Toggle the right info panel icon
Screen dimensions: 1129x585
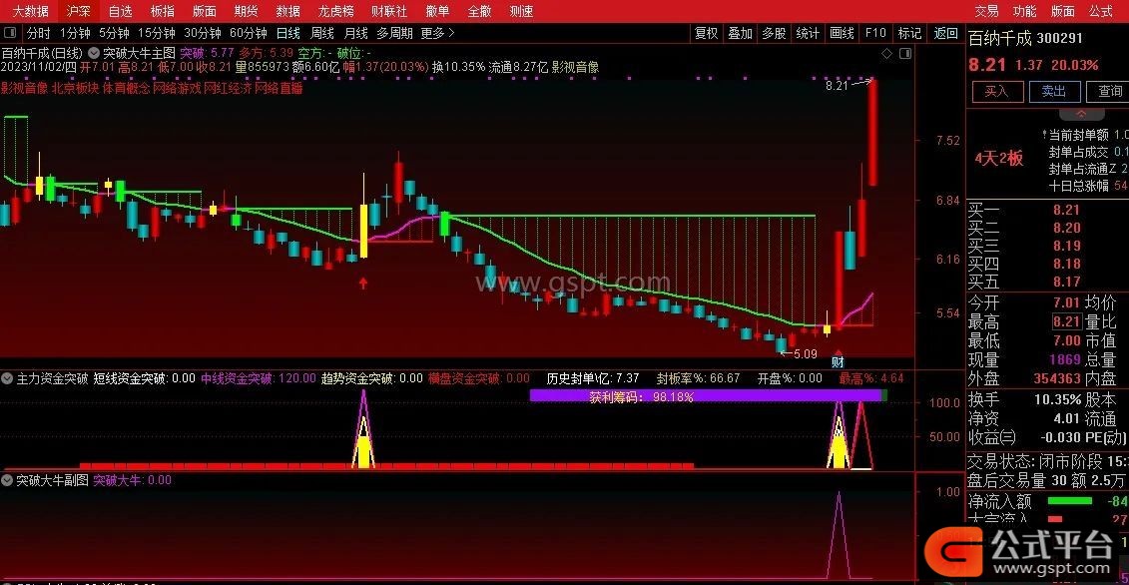907,53
